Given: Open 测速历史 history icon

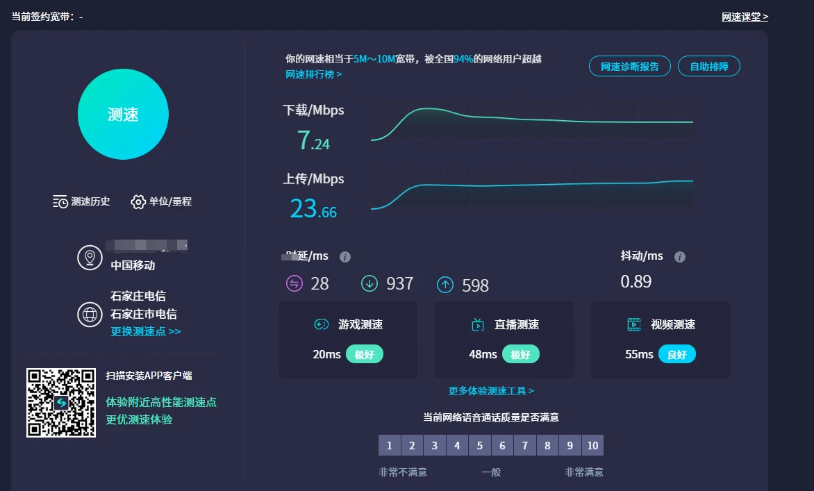Looking at the screenshot, I should coord(61,201).
